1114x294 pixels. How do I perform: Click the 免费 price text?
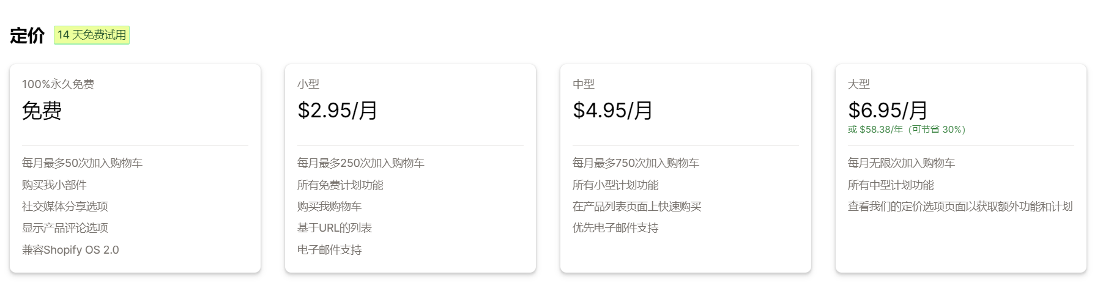(x=42, y=111)
